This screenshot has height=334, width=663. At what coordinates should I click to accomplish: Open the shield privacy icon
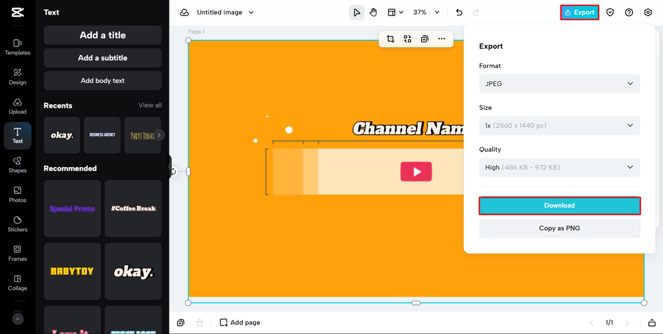[x=610, y=12]
